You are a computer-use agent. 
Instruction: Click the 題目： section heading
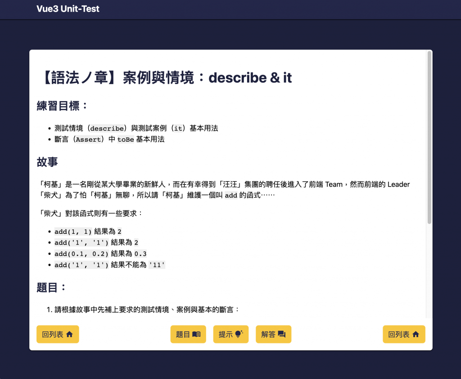click(x=51, y=287)
